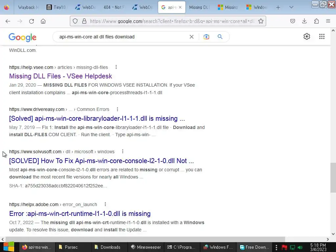This screenshot has width=336, height=252.
Task: Click the vertical page scrollbar thumb
Action: coord(333,178)
